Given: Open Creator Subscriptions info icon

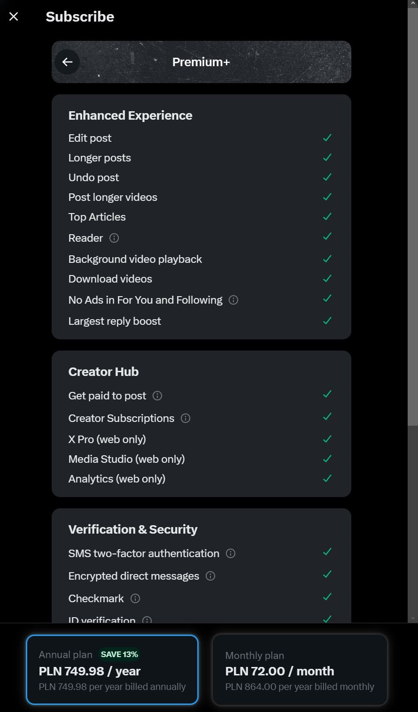Looking at the screenshot, I should point(186,418).
